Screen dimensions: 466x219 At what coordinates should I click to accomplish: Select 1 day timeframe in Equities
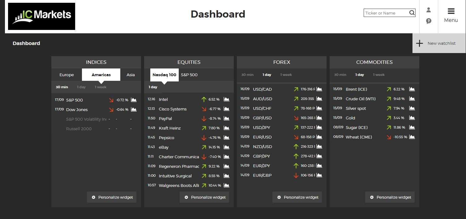[x=153, y=87]
